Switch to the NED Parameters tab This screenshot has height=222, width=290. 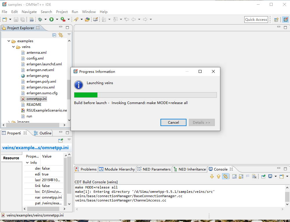coord(154,169)
